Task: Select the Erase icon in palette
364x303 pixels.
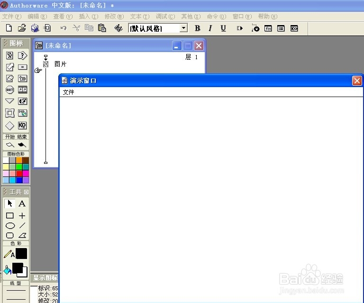Action: tap(9, 79)
